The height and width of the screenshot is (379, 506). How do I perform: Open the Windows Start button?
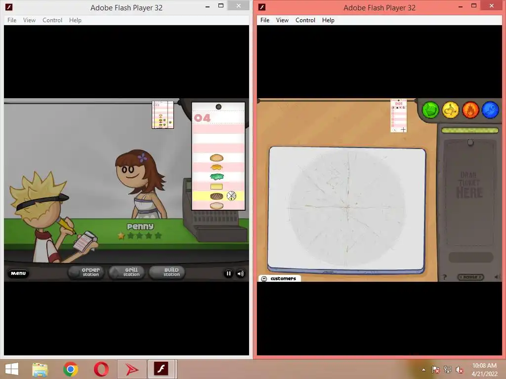tap(12, 369)
